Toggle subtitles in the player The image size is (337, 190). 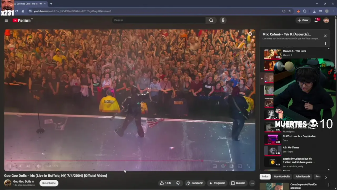click(x=215, y=166)
